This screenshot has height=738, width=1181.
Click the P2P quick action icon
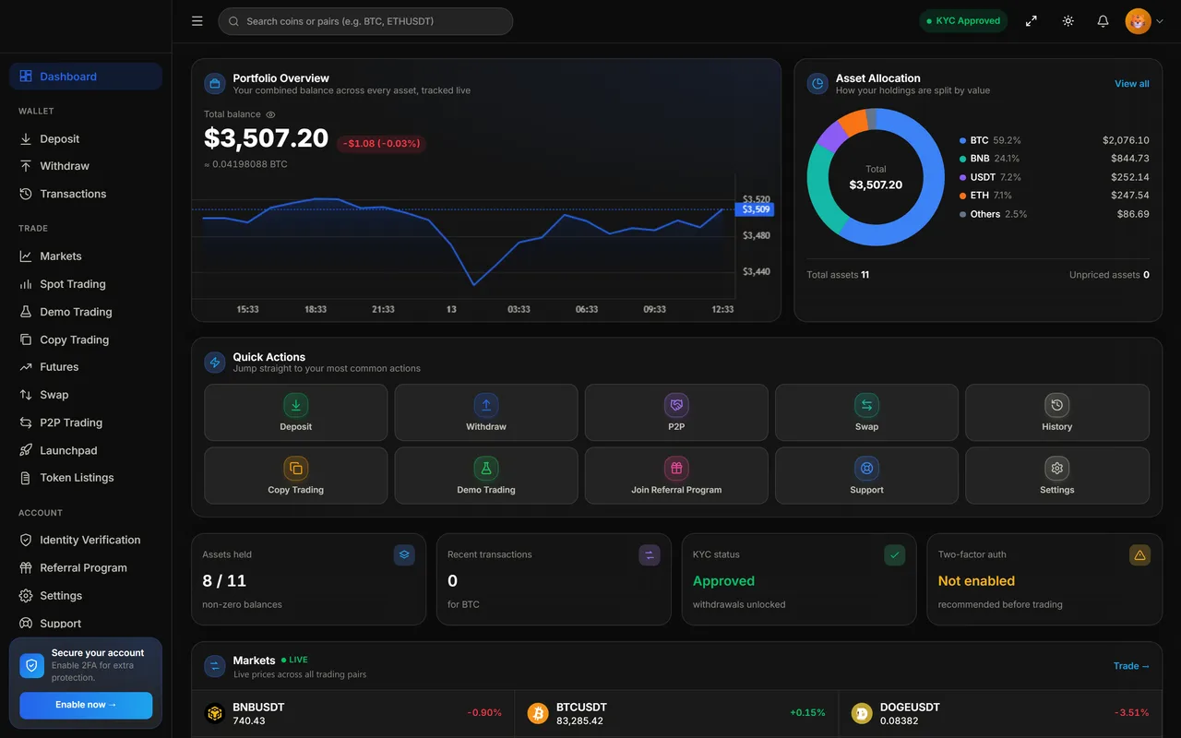coord(676,405)
